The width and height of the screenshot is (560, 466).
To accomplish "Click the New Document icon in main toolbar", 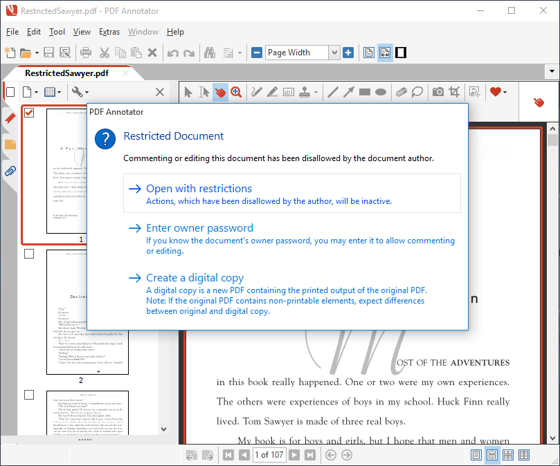I will [10, 53].
